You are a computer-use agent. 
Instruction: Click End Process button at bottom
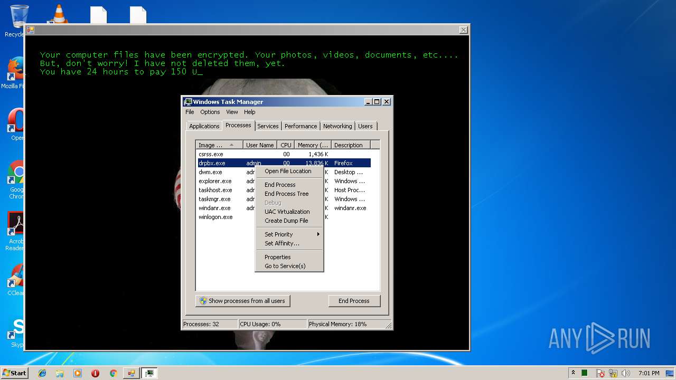tap(354, 301)
